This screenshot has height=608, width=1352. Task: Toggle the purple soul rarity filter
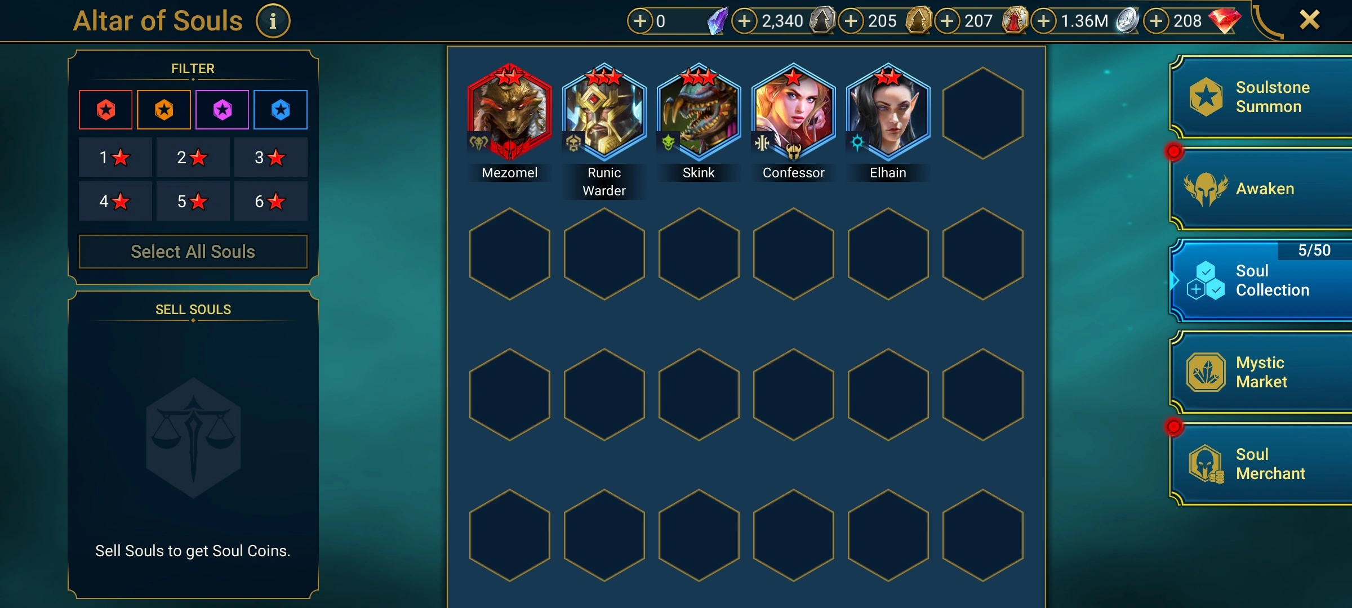coord(222,110)
